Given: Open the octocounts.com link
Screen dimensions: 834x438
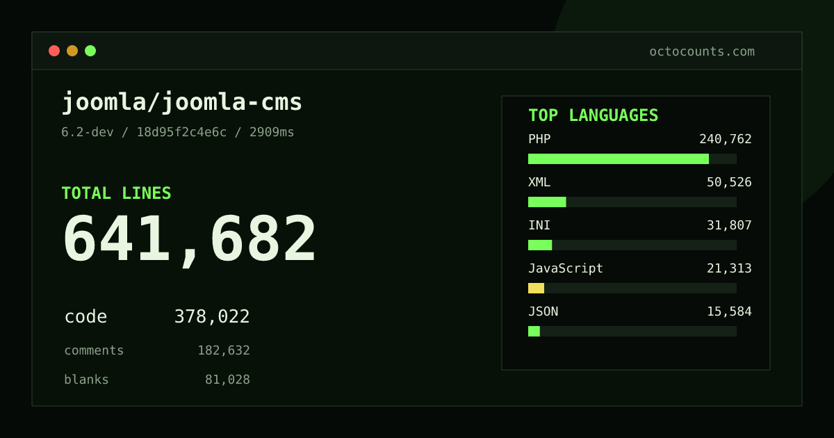Looking at the screenshot, I should coord(702,51).
